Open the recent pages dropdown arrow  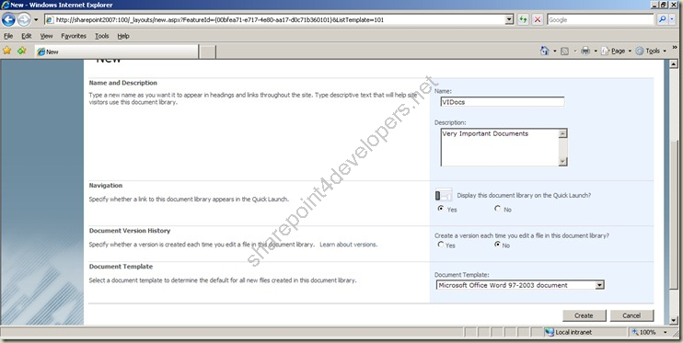point(36,19)
